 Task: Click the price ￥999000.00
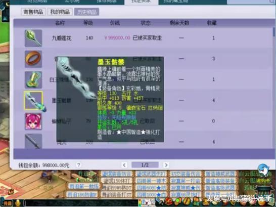[x=117, y=37]
